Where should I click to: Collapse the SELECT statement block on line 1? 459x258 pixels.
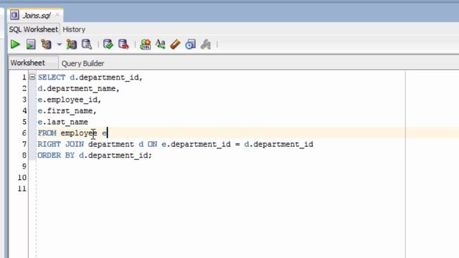[32, 77]
